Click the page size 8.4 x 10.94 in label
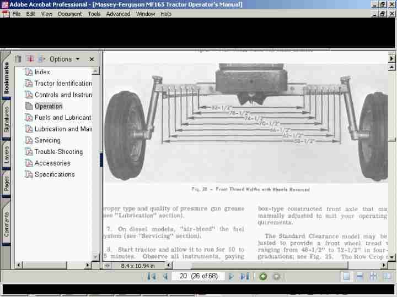The height and width of the screenshot is (297, 397). tap(137, 266)
